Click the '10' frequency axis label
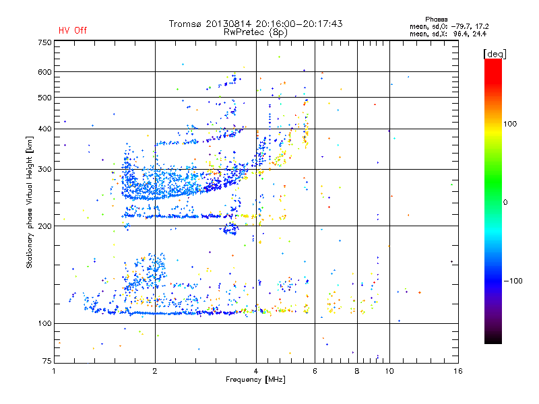 click(389, 371)
